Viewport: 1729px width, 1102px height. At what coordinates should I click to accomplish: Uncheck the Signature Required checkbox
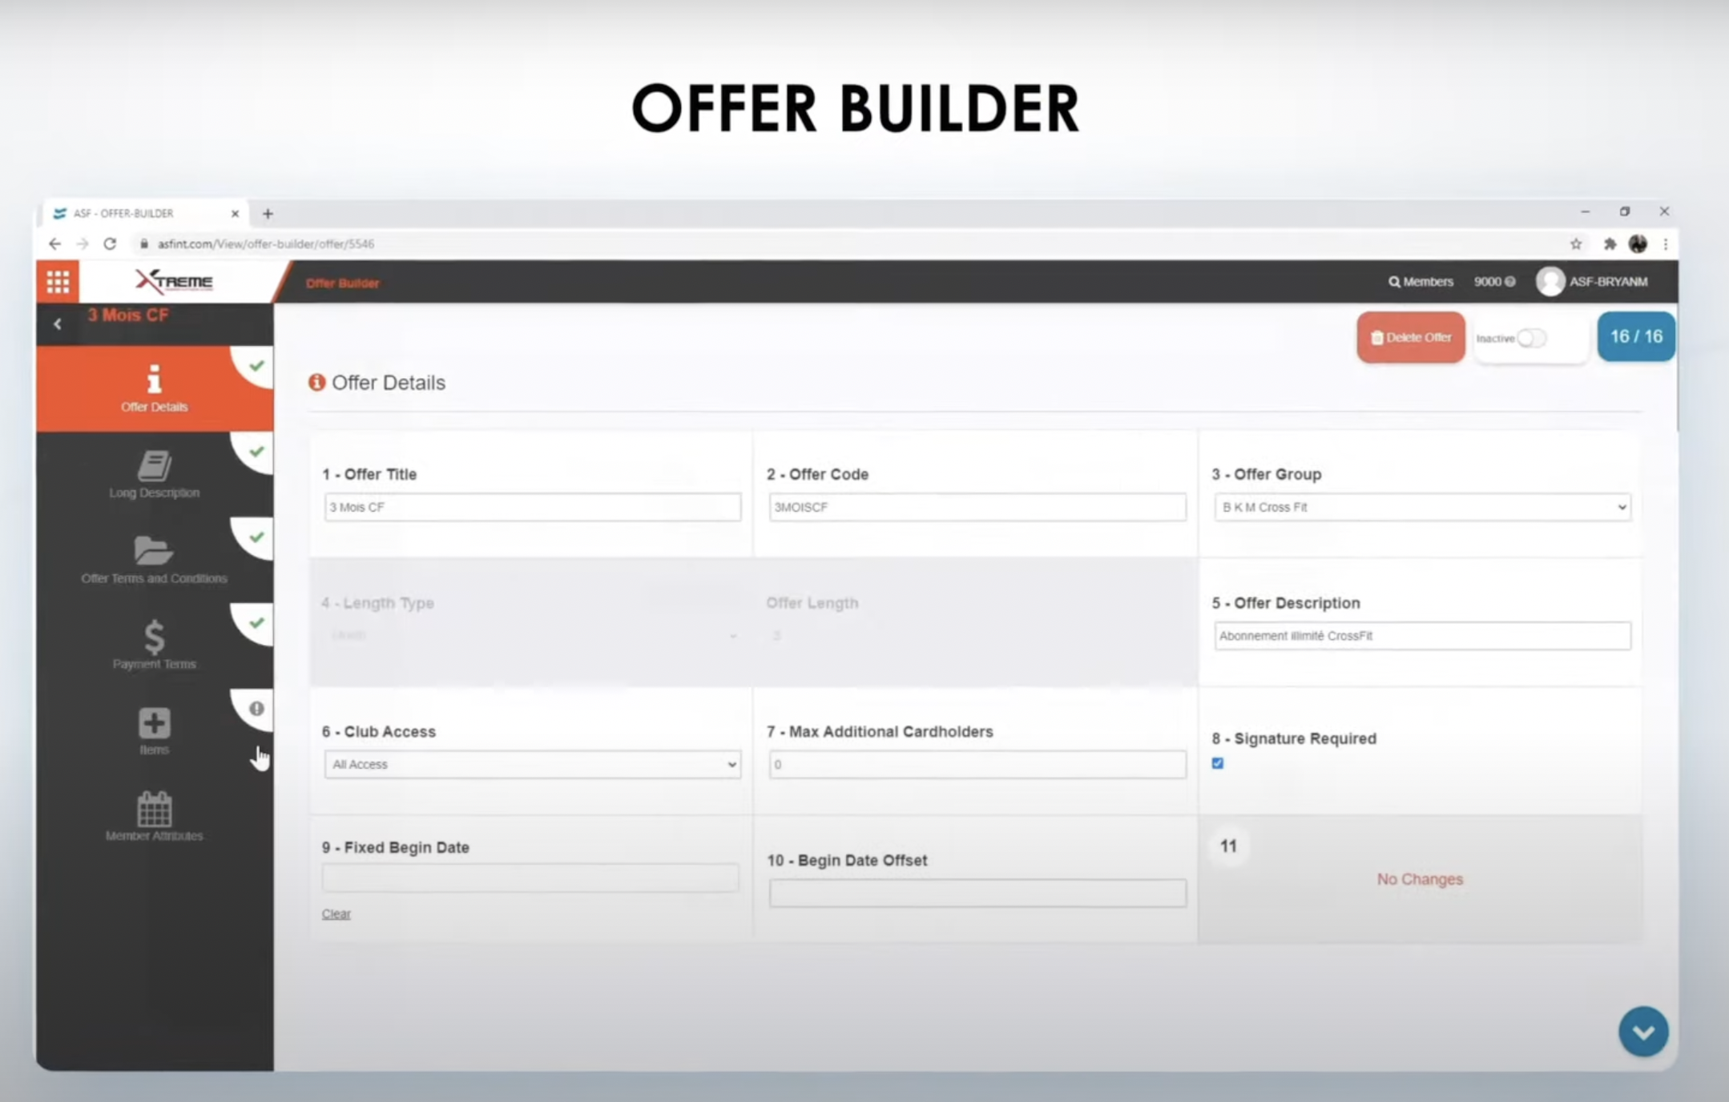1218,762
